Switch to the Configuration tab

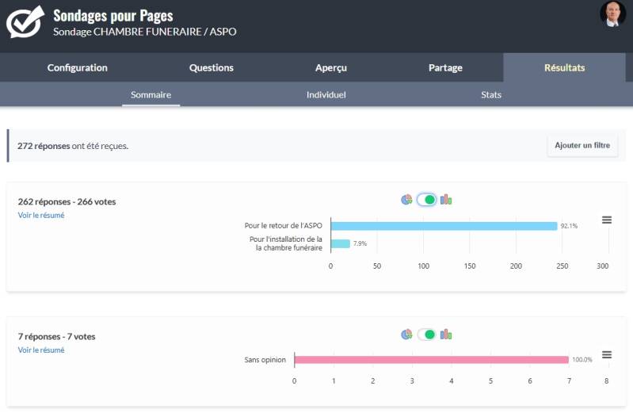(x=78, y=67)
